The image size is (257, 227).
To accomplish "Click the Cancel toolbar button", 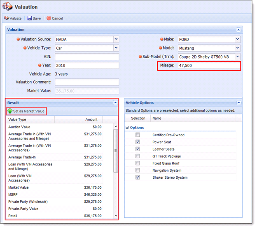I will pos(55,18).
